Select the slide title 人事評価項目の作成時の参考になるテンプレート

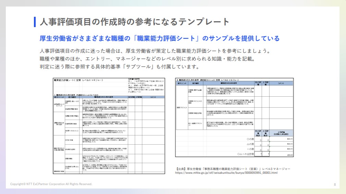click(x=135, y=22)
